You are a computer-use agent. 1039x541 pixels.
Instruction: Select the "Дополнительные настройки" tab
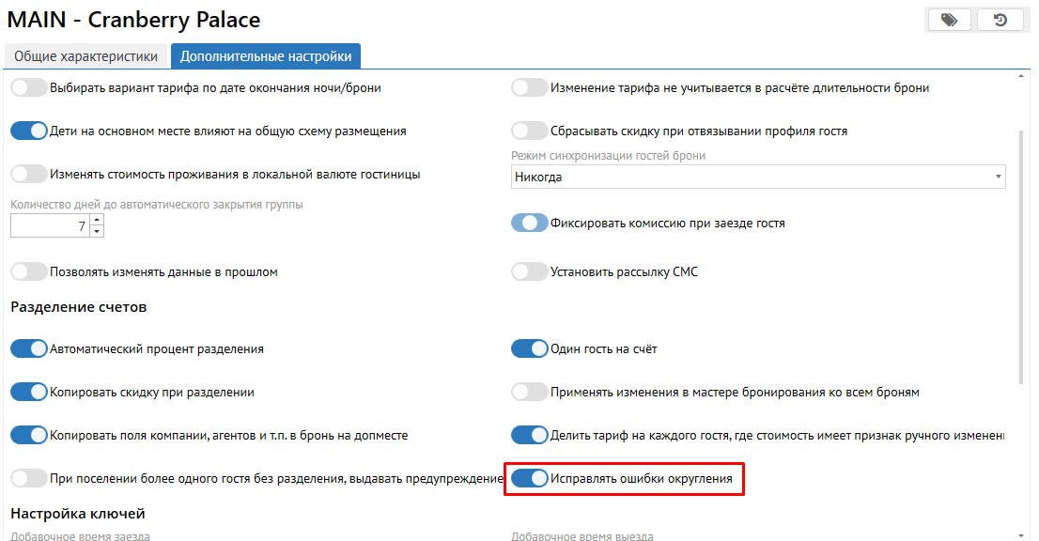[x=266, y=56]
